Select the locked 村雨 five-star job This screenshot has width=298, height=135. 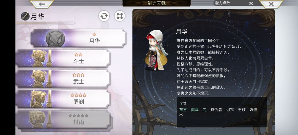click(x=63, y=120)
